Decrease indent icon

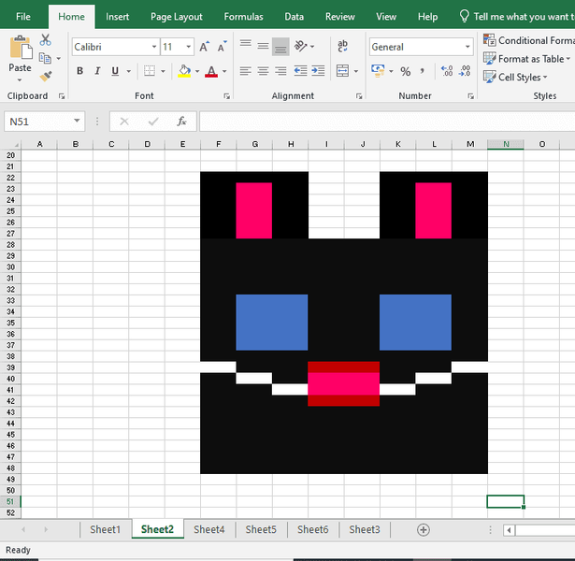pos(300,71)
